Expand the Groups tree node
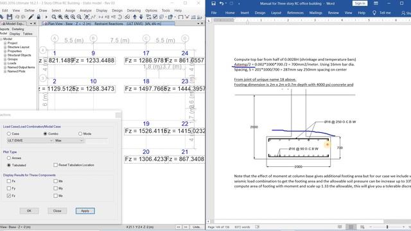Viewport: 411px width, 231px height. point(5,59)
